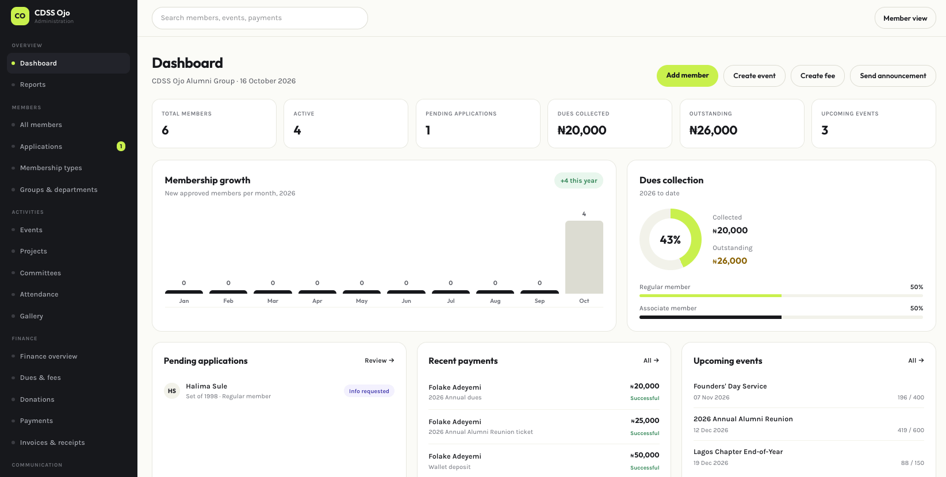Open Invoices & receipts
Screen dimensions: 946x477
[x=68, y=443]
